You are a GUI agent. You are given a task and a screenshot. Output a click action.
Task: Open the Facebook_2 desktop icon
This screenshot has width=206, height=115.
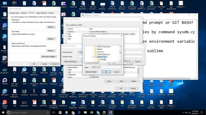[x=24, y=103]
